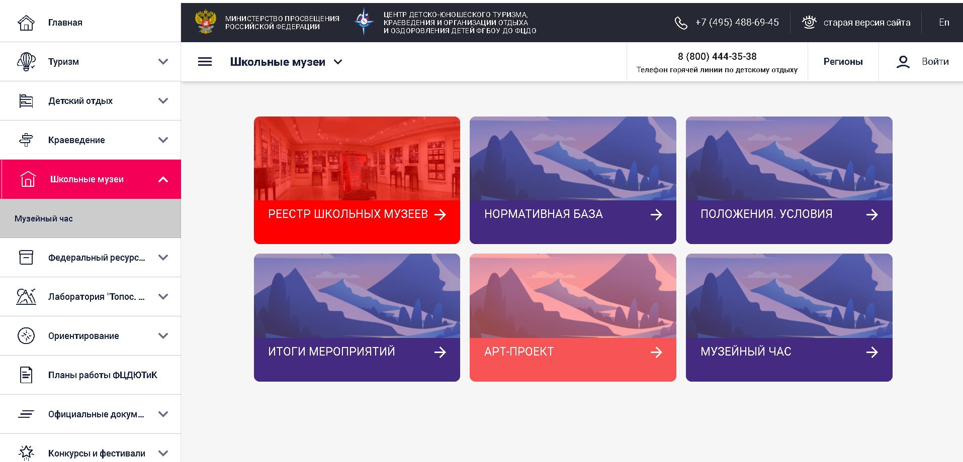Image resolution: width=963 pixels, height=462 pixels.
Task: Select Ориентирование menu label
Action: pos(83,336)
